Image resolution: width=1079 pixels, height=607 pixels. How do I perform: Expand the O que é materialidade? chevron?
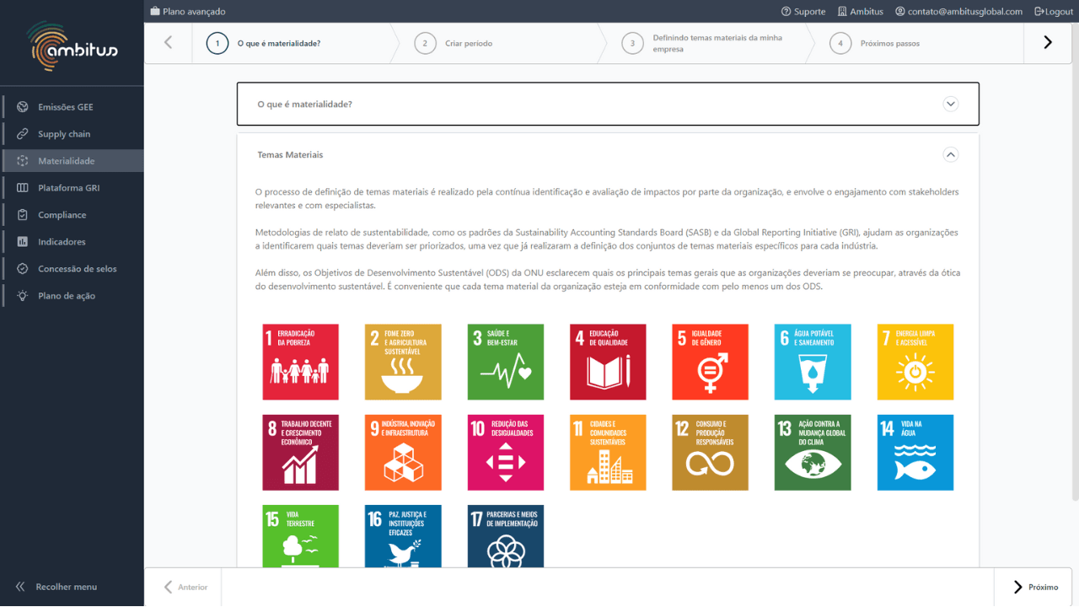click(951, 104)
